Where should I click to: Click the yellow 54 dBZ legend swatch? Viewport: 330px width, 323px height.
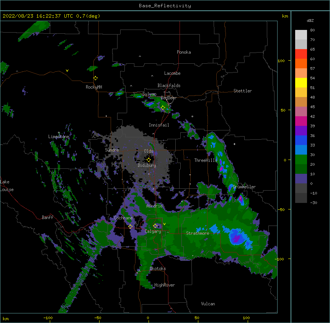[301, 82]
